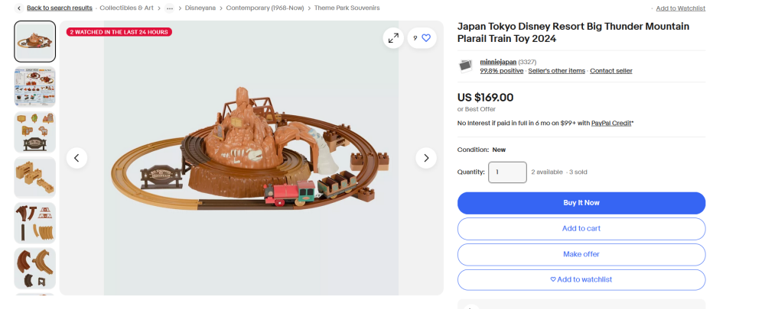The image size is (765, 309).
Task: Open the minniejapan seller avatar
Action: (x=465, y=66)
